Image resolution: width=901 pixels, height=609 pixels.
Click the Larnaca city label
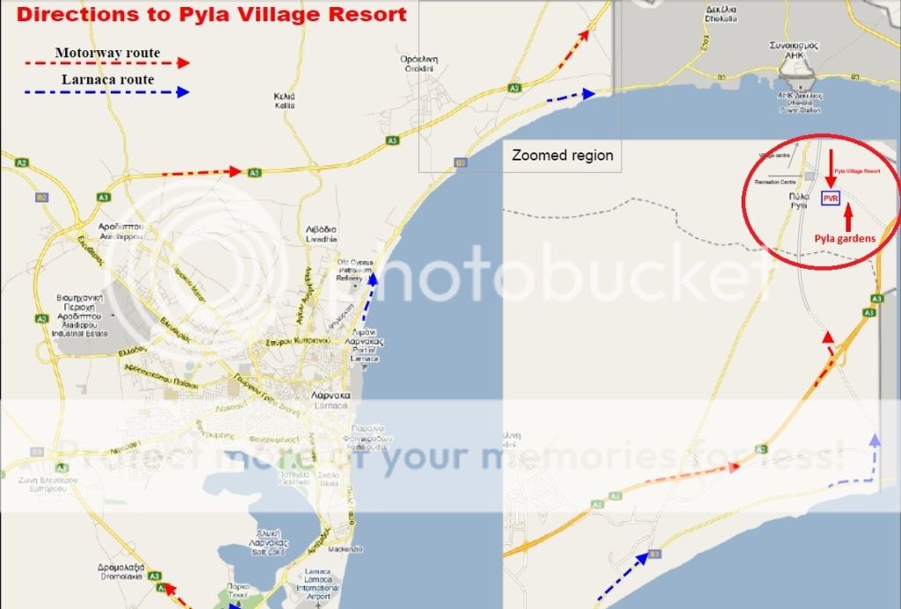[x=330, y=400]
